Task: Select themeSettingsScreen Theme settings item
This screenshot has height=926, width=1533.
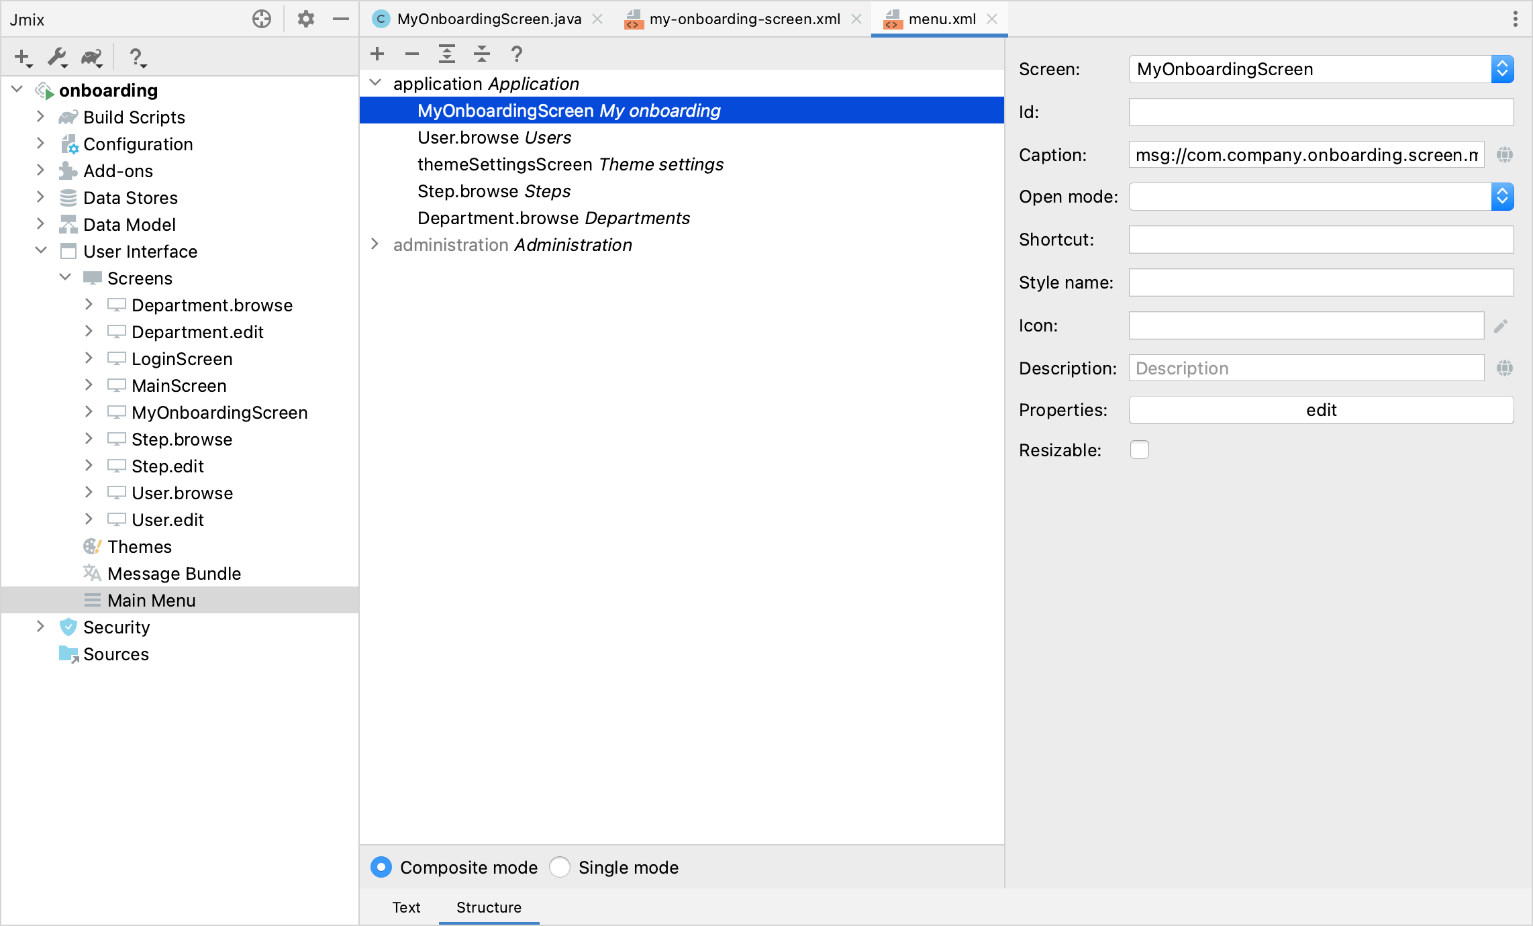Action: [x=681, y=164]
